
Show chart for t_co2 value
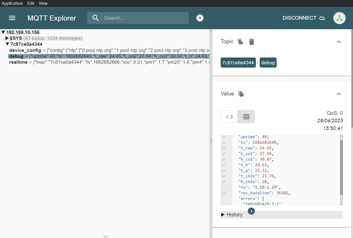(224, 154)
